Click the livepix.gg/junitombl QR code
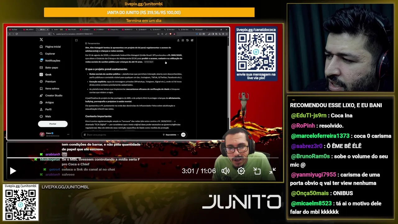 coord(21,204)
